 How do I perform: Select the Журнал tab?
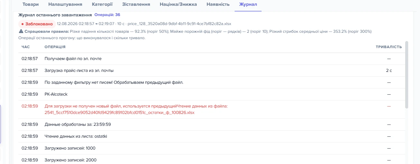tap(248, 4)
